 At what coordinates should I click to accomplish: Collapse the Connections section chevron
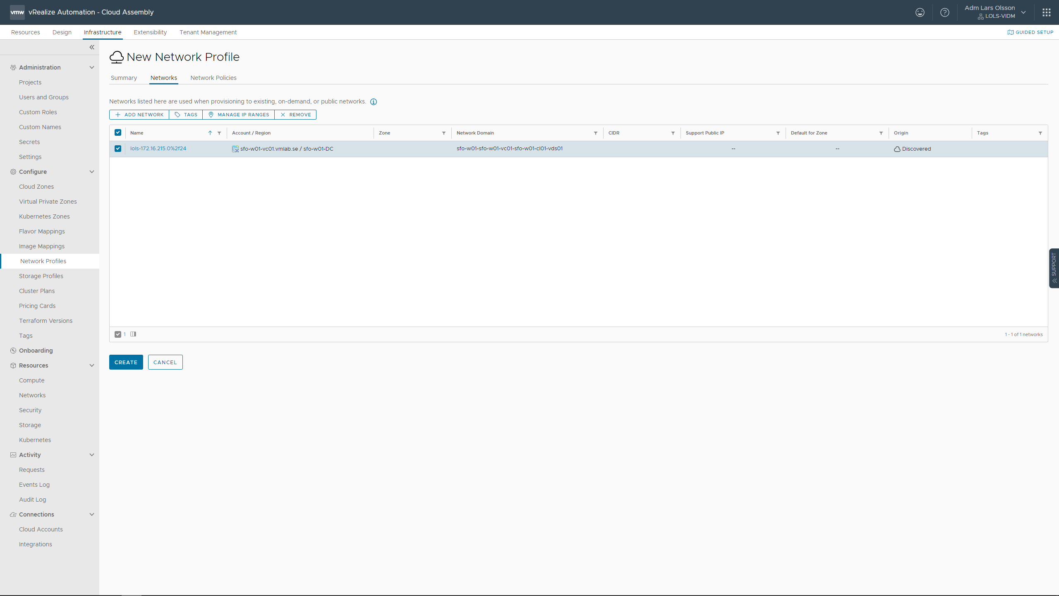(92, 514)
